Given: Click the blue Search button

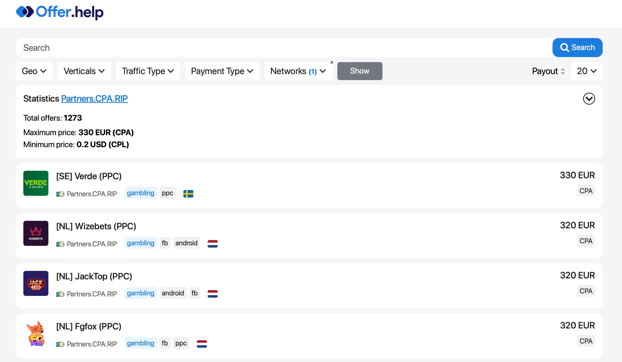Looking at the screenshot, I should coord(577,48).
